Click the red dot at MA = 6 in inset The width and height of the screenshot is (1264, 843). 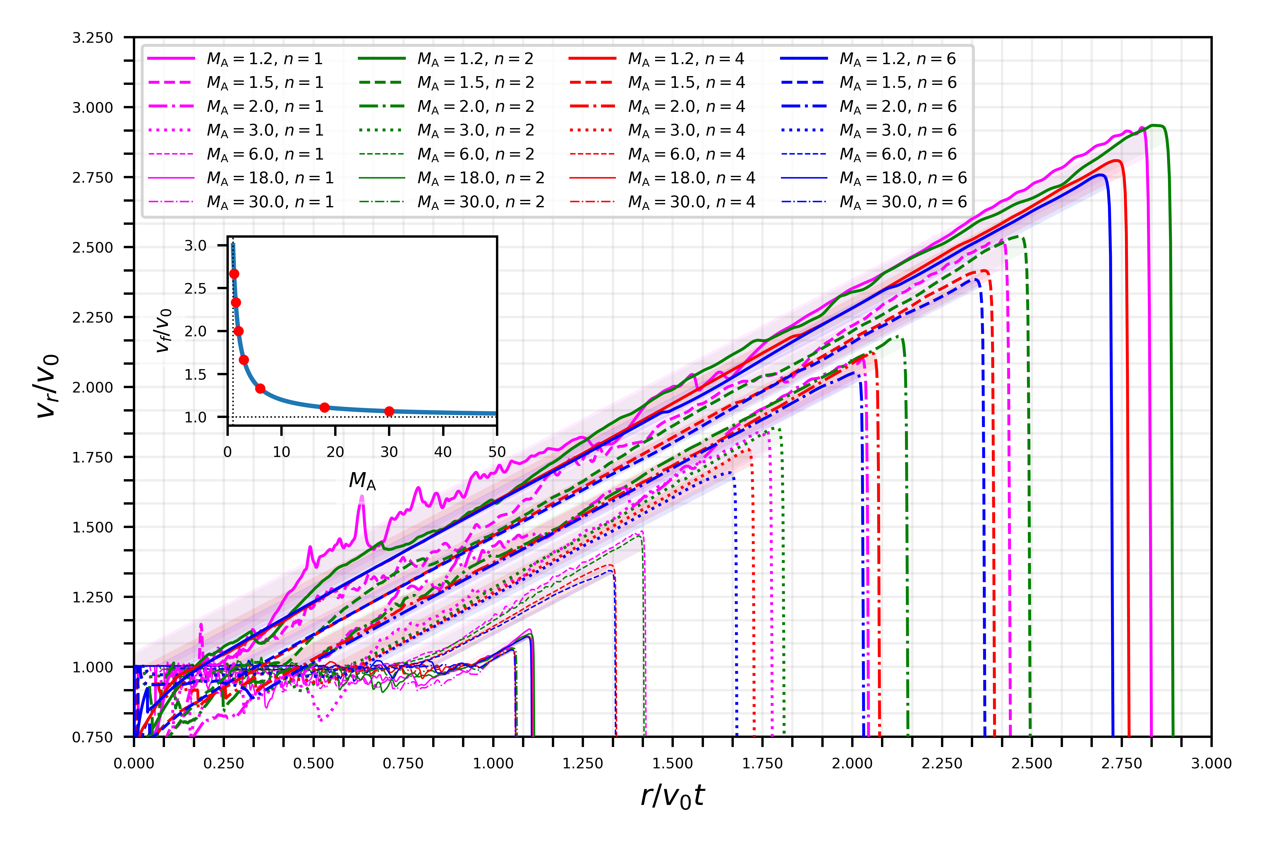coord(260,388)
